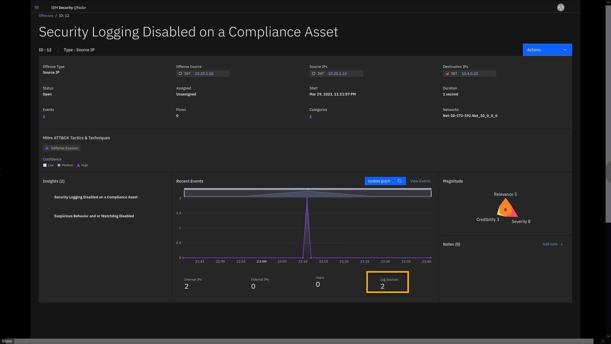This screenshot has width=611, height=344.
Task: Expand Security Logging Disabled insight
Action: pyautogui.click(x=95, y=197)
